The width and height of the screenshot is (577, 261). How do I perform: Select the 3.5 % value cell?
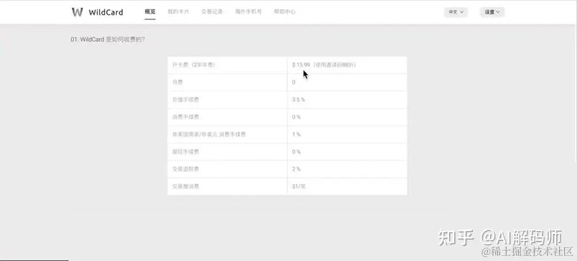click(347, 99)
